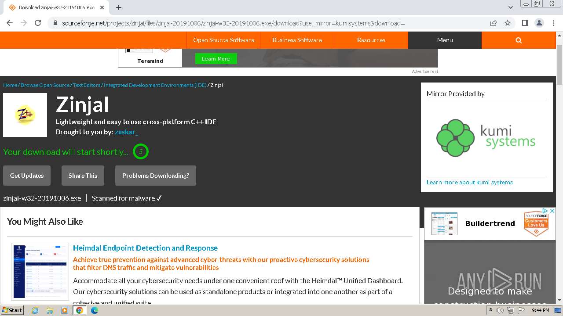Open Learn more about kumi systems
Screen dimensions: 563x316
point(470,182)
